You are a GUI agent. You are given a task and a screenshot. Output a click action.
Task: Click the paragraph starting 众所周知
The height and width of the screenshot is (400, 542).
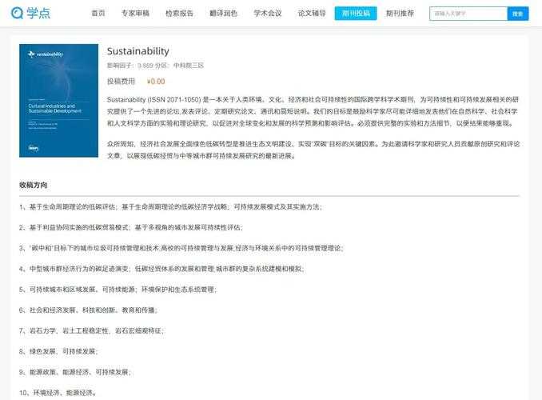point(313,150)
